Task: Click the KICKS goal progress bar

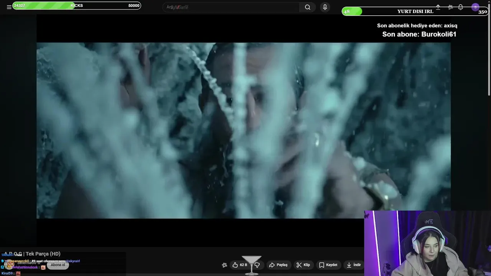Action: (77, 6)
